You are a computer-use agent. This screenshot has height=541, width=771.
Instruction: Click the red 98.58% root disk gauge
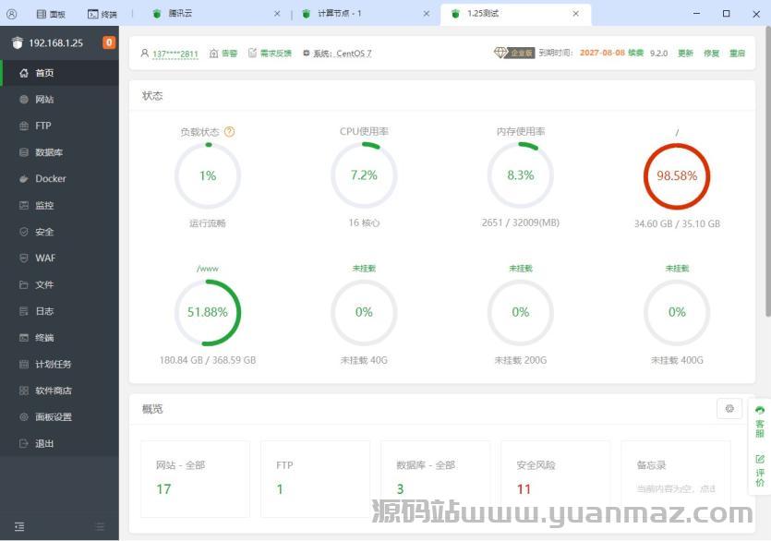tap(677, 176)
